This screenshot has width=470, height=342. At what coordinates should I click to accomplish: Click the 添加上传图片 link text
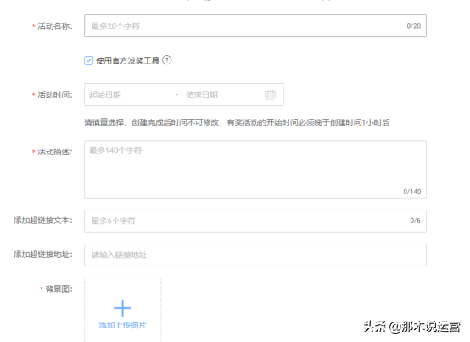[123, 325]
